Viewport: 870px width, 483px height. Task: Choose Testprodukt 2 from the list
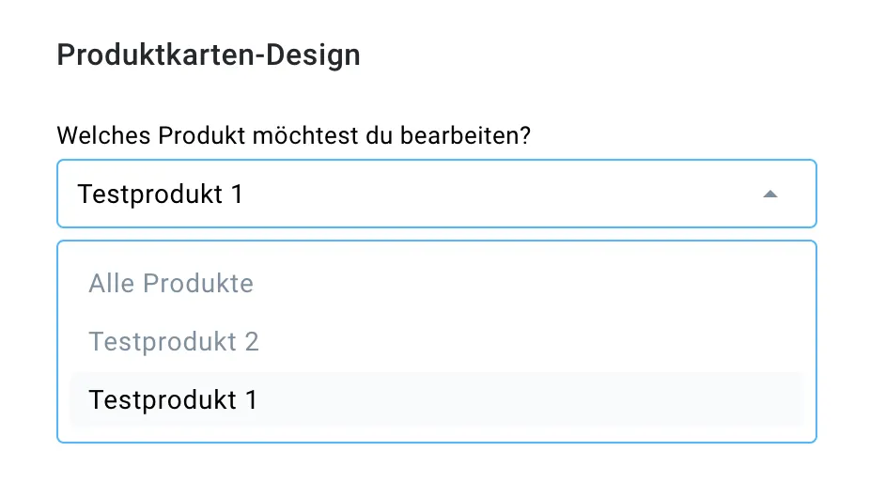tap(436, 341)
